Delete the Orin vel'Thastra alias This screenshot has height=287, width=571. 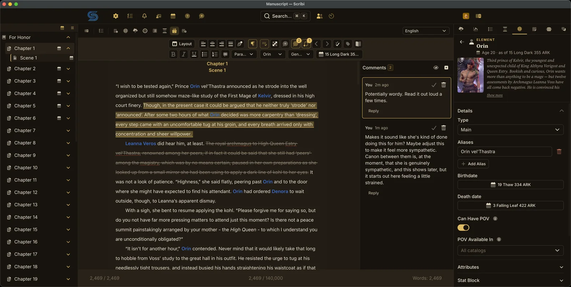(559, 152)
